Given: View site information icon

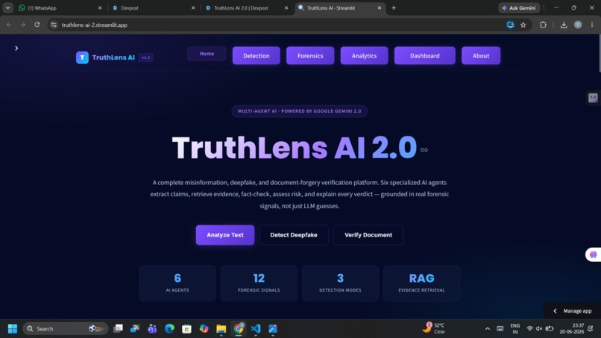Looking at the screenshot, I should 54,25.
